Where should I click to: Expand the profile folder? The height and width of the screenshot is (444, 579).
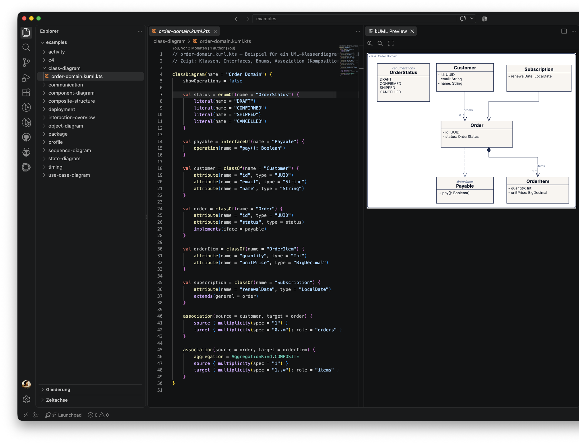point(90,142)
